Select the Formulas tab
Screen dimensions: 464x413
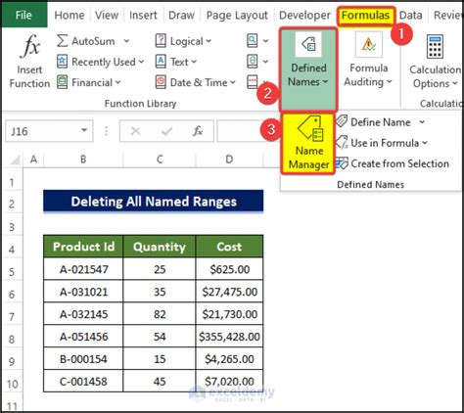tap(365, 15)
